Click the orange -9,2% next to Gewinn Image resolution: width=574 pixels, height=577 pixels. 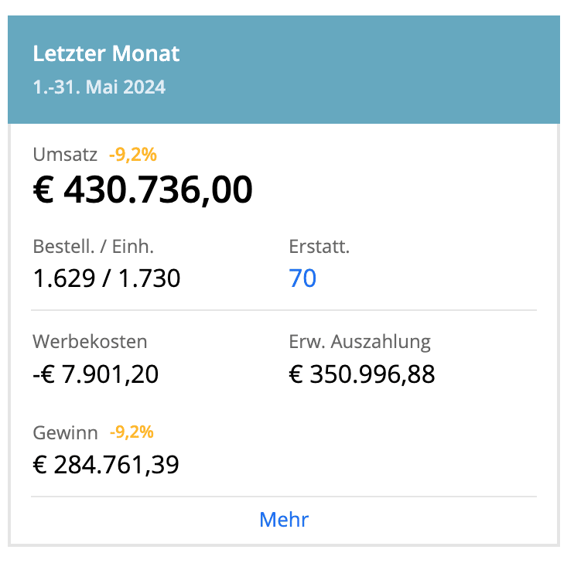(132, 432)
